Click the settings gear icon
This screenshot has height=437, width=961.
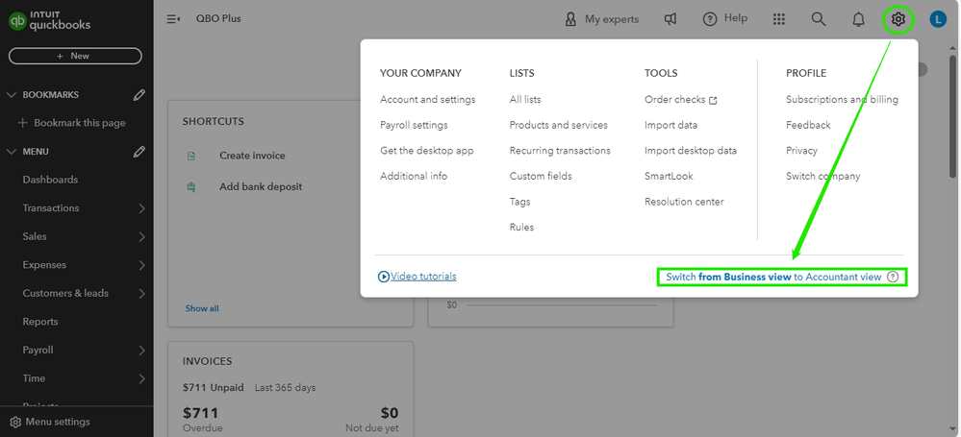coord(898,19)
